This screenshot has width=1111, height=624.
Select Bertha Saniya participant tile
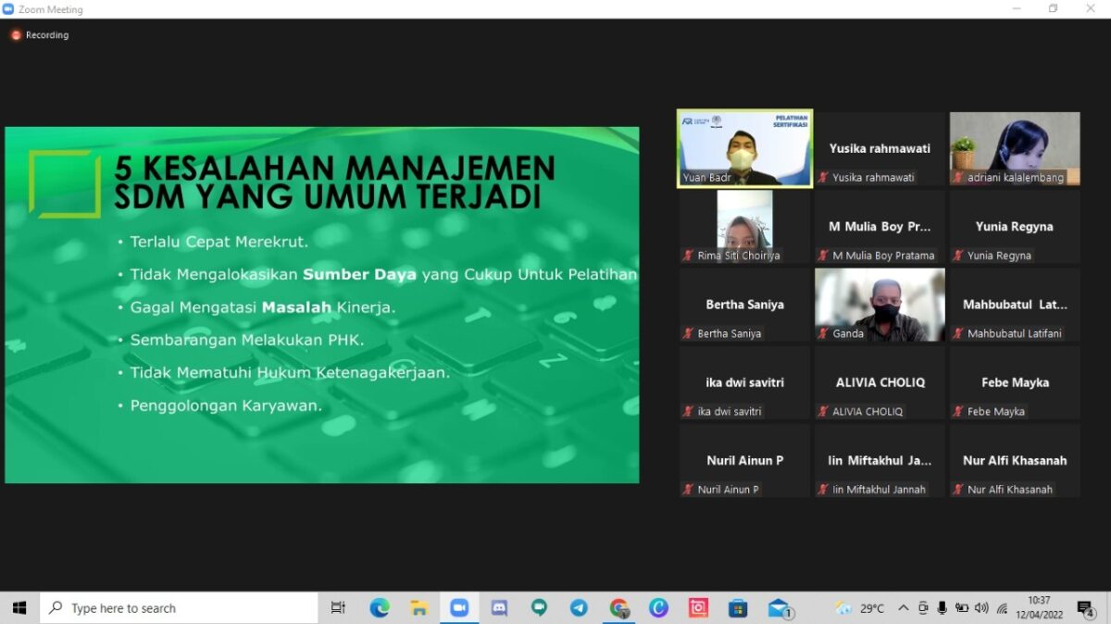coord(745,305)
